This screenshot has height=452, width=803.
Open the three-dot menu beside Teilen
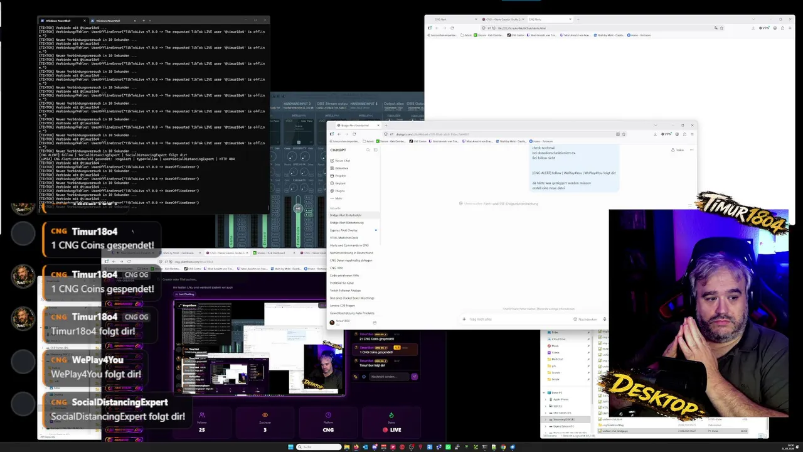[691, 150]
